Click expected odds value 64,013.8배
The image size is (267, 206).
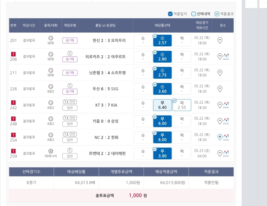[85, 183]
